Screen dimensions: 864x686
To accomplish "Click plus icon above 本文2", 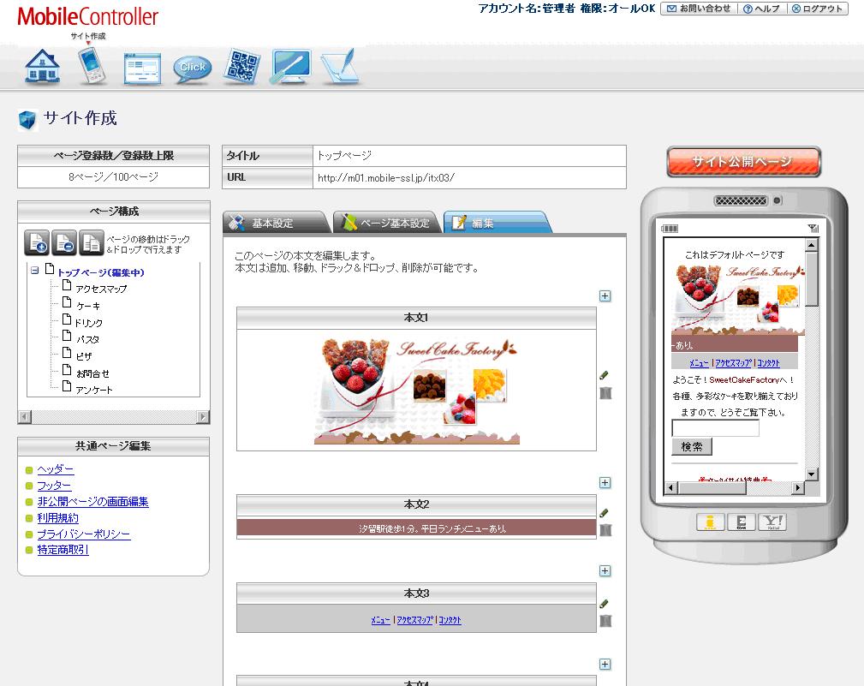I will tap(605, 483).
